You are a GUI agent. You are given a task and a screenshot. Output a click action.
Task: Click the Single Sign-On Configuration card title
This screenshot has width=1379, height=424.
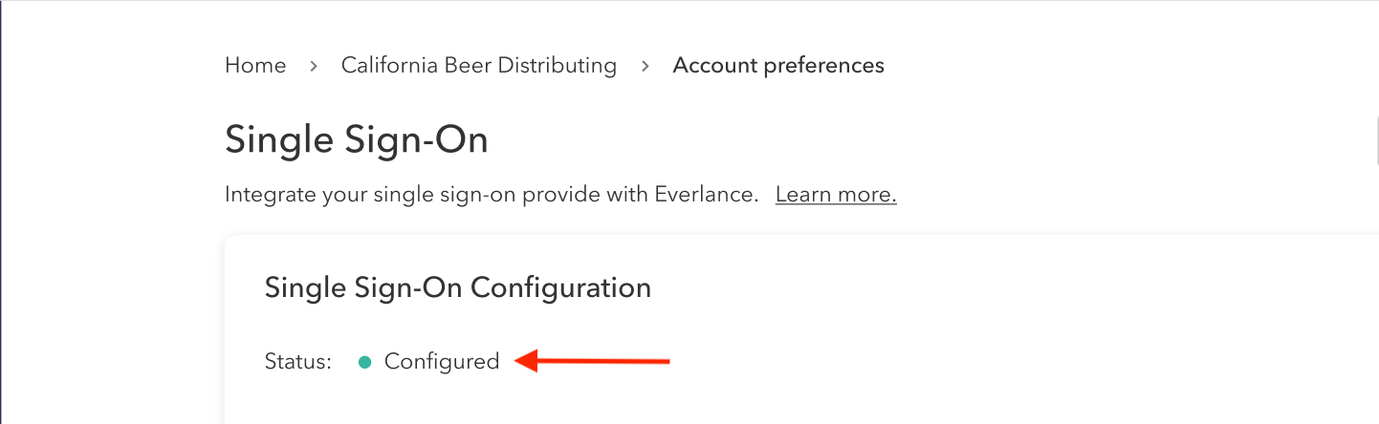[x=457, y=287]
